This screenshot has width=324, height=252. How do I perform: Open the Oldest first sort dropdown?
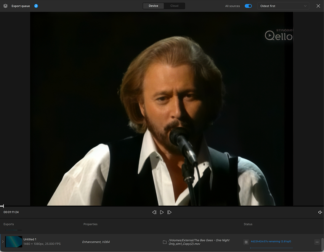click(x=283, y=6)
